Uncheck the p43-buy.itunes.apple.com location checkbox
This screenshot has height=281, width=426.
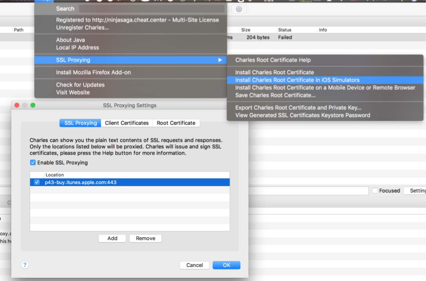tap(37, 182)
